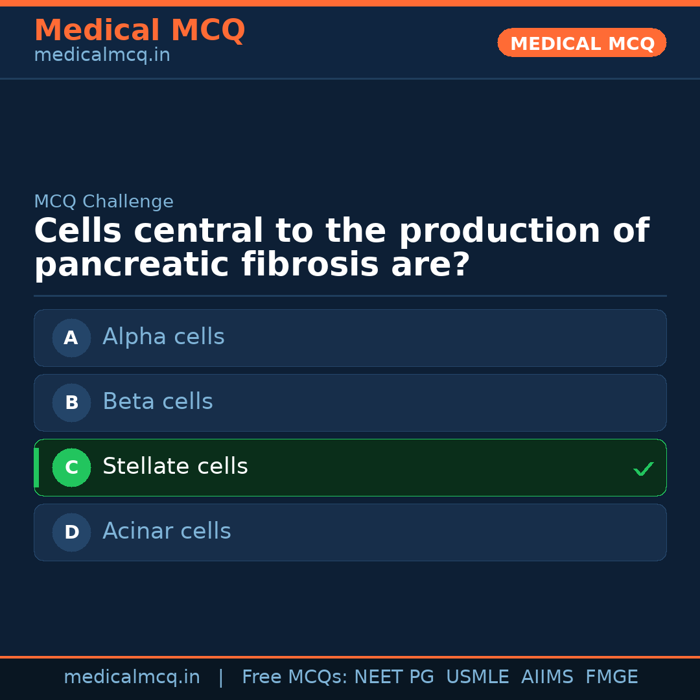The image size is (700, 700).
Task: Visit medicalmcq.in from the header
Action: (x=102, y=54)
